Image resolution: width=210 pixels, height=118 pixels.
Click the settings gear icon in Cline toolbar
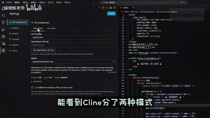point(115,8)
